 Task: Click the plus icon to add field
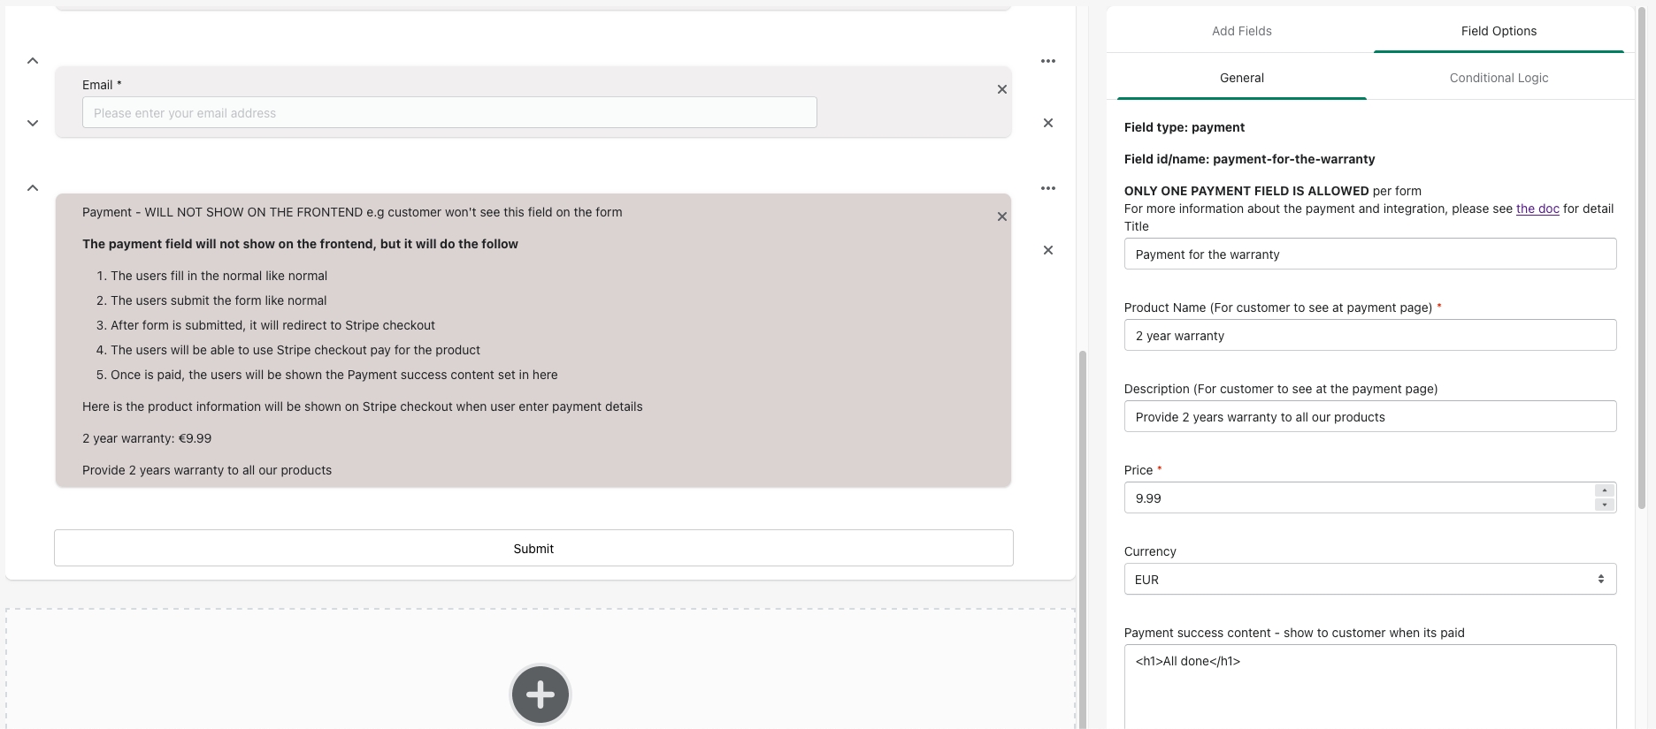pyautogui.click(x=540, y=695)
